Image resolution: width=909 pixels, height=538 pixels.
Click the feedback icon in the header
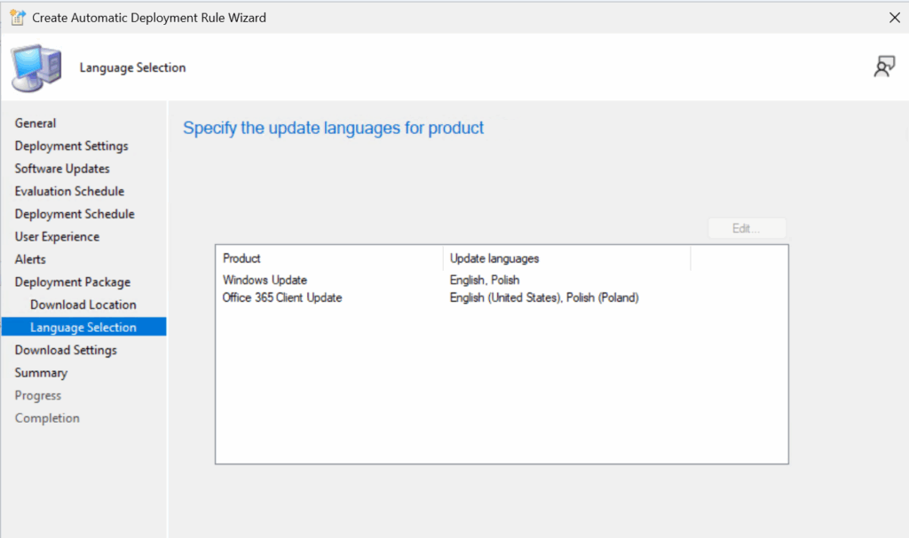coord(883,67)
